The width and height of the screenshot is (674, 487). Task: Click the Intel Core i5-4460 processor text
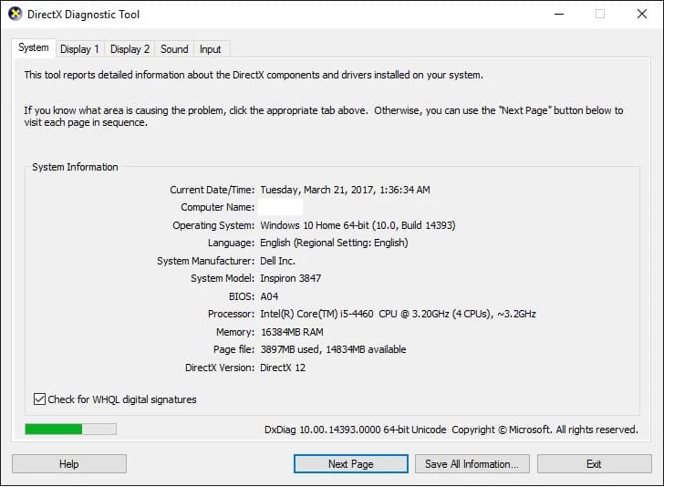[398, 314]
